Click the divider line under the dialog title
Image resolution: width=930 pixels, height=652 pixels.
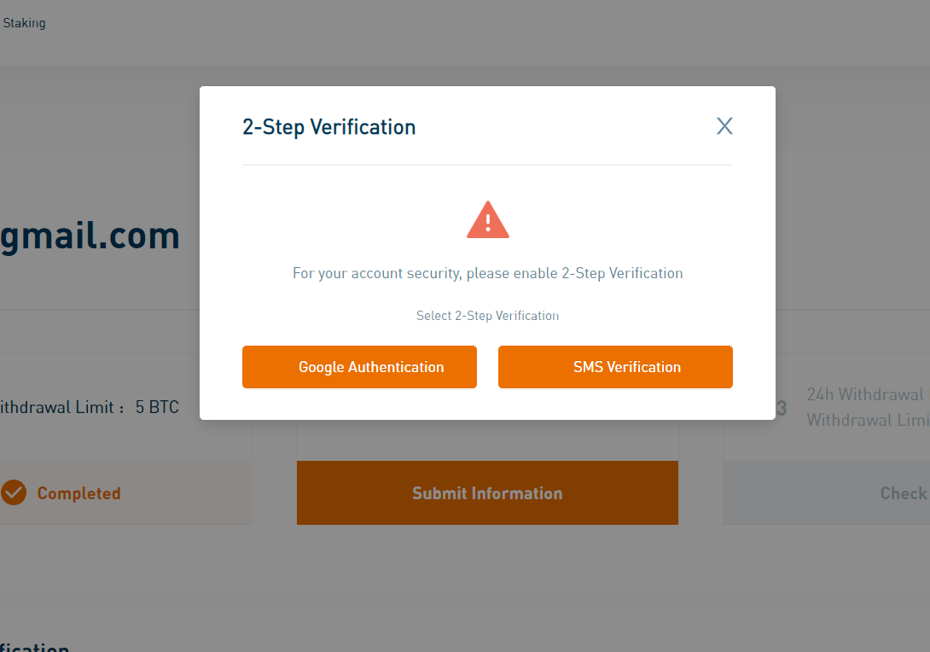487,165
